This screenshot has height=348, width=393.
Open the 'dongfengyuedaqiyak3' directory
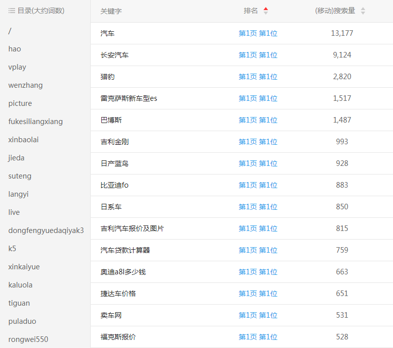(46, 230)
